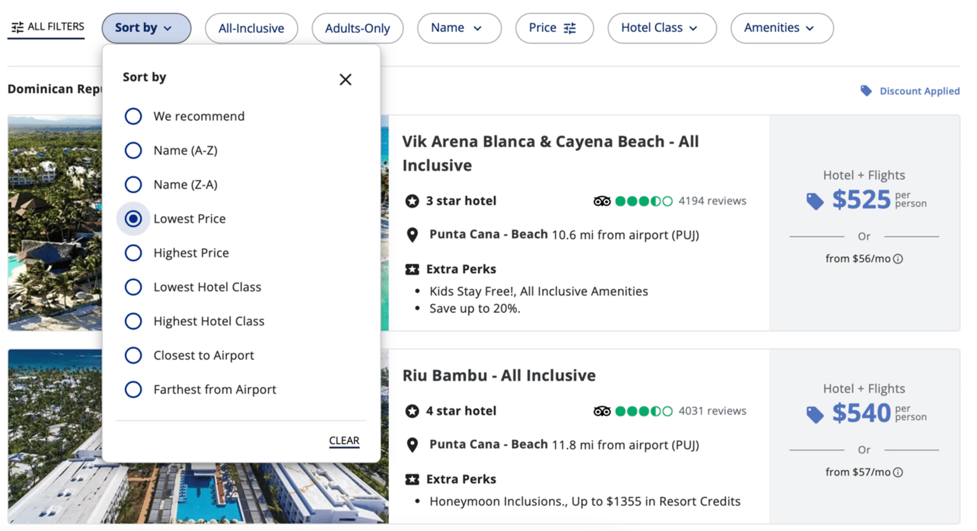977x531 pixels.
Task: Click the Amenities chevron arrow
Action: (x=809, y=29)
